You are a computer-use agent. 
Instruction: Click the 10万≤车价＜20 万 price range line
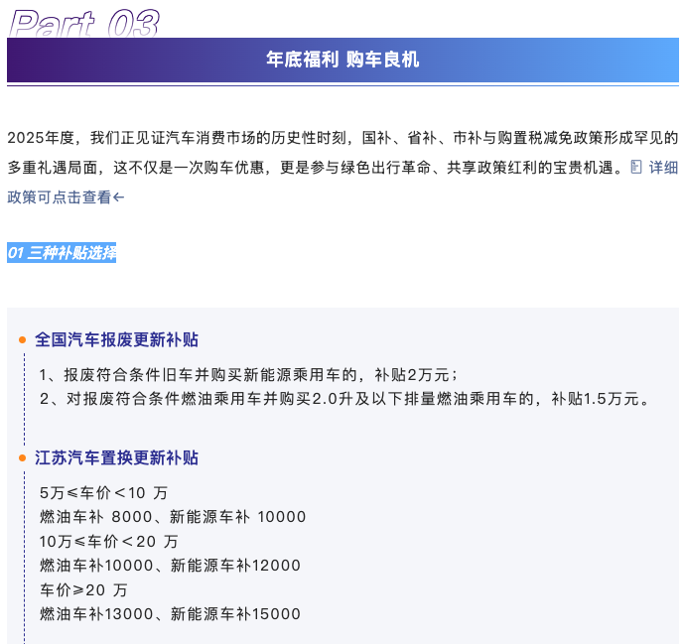[109, 542]
